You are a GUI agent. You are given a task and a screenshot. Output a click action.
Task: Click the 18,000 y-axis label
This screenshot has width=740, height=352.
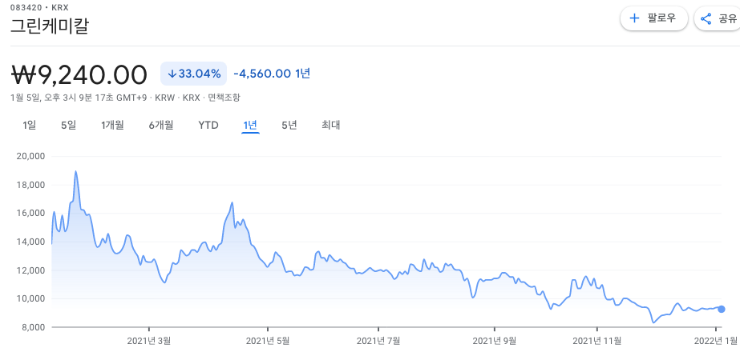click(30, 185)
